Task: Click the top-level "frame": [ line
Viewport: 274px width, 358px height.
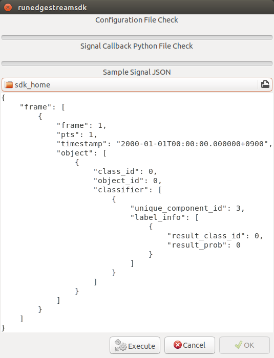Action: (43, 107)
